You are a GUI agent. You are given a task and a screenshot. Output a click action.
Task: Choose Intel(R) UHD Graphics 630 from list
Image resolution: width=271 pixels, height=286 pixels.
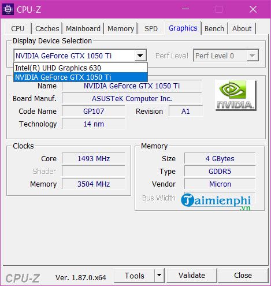pyautogui.click(x=80, y=68)
